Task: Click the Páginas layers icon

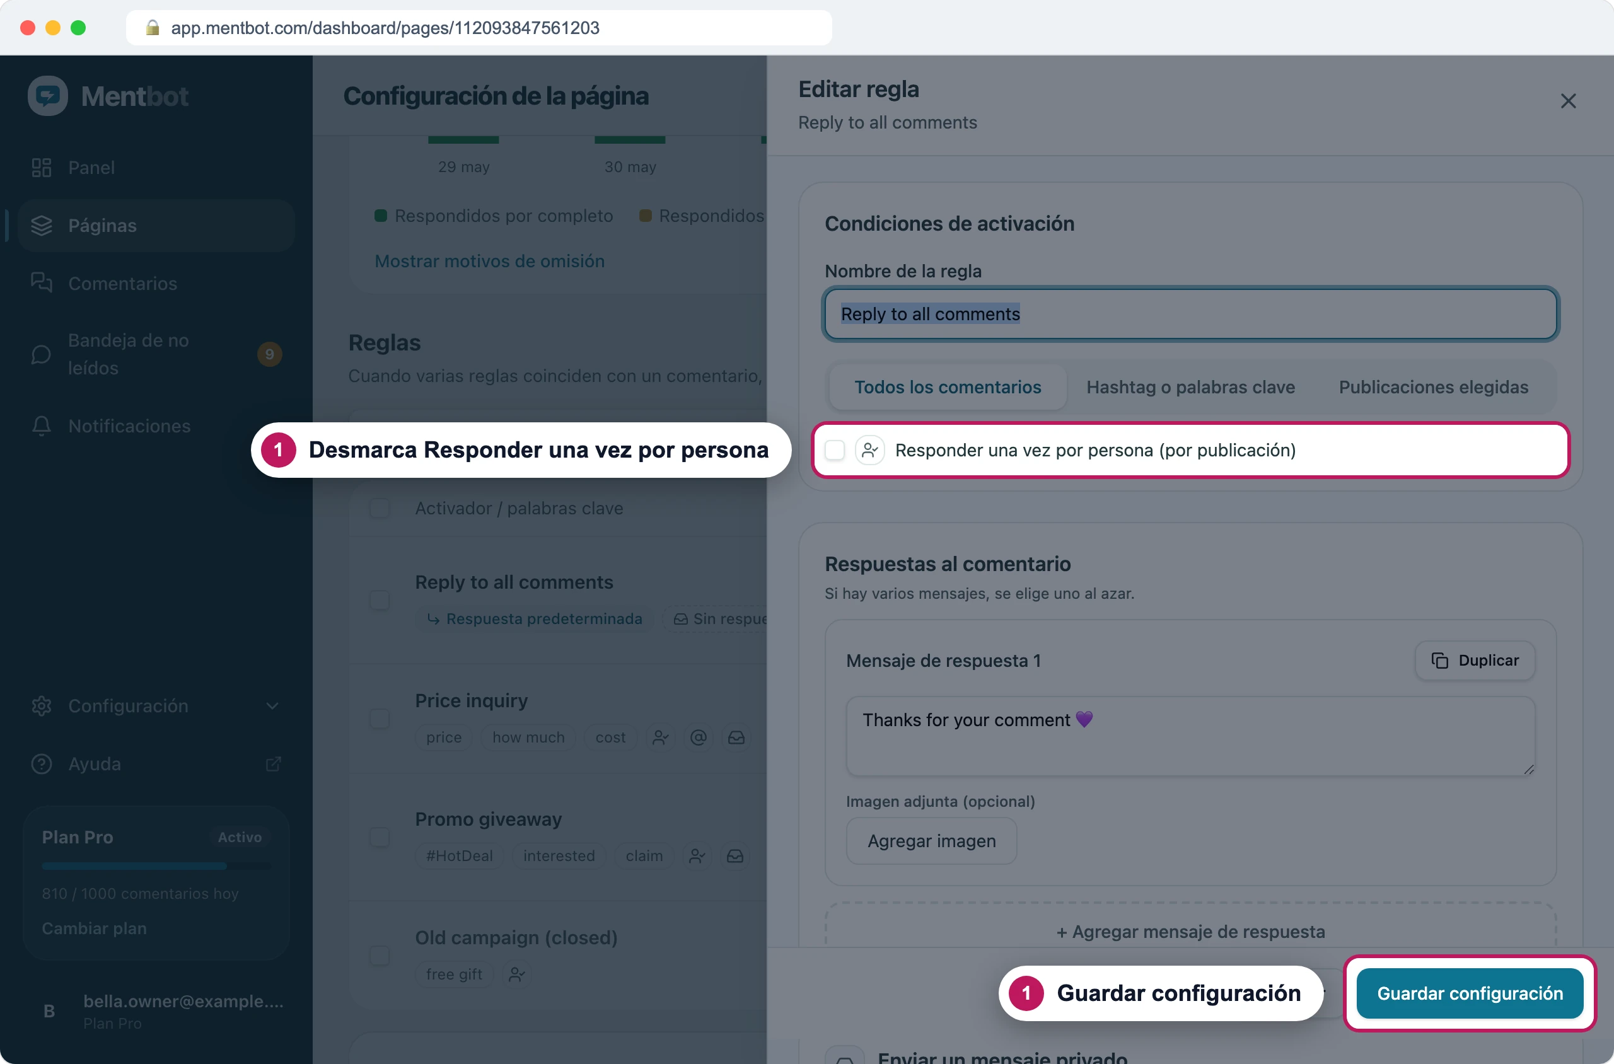Action: pos(42,225)
